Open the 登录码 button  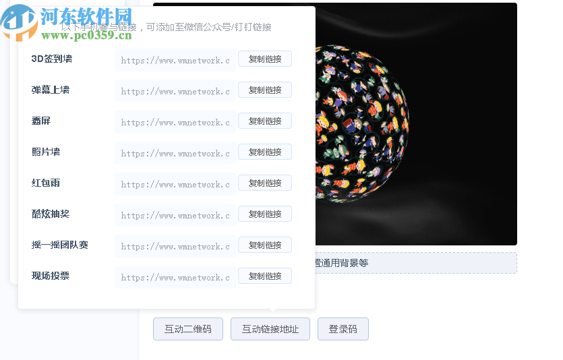pos(343,329)
